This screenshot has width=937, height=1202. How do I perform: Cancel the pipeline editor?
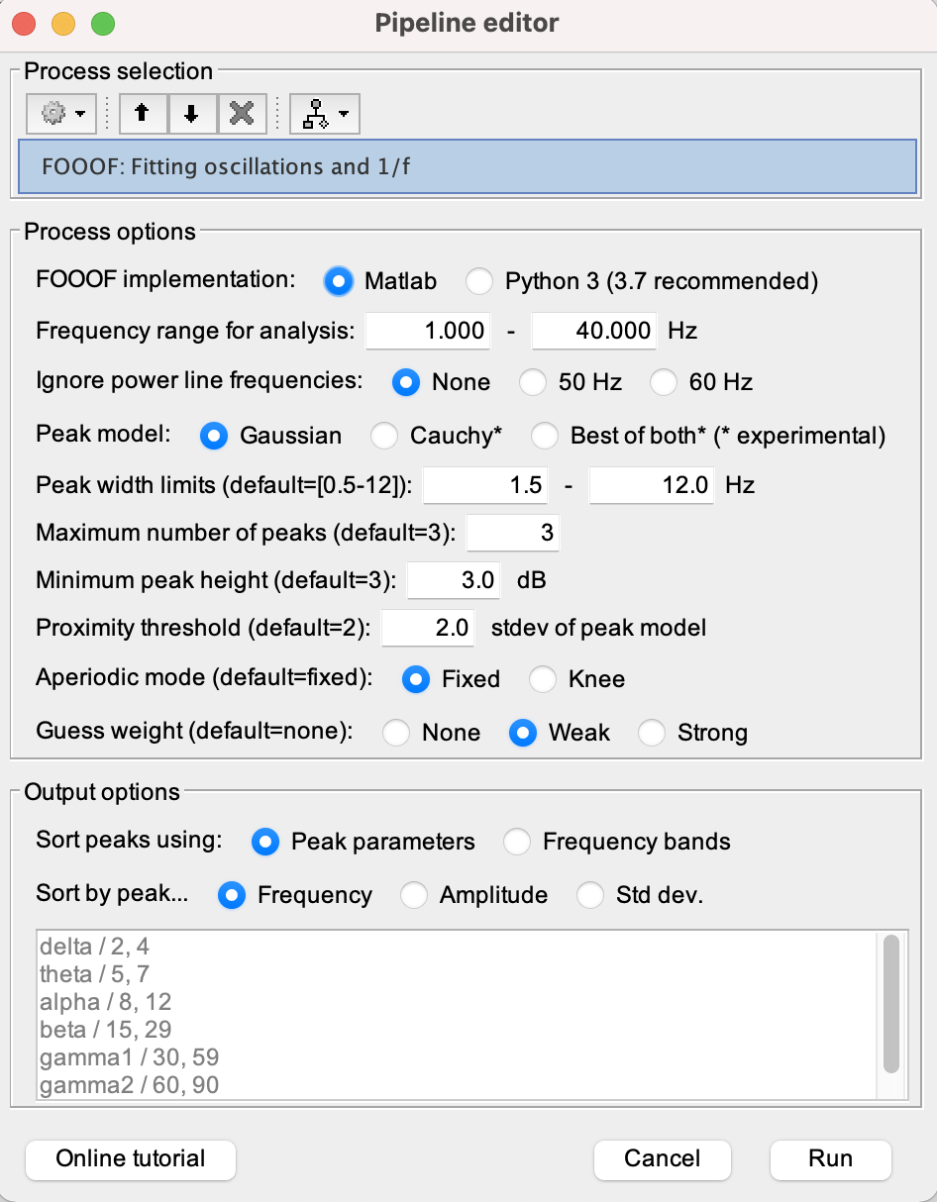[662, 1159]
